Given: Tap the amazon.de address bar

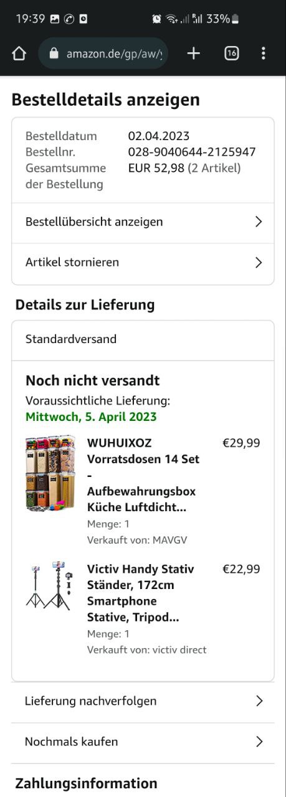Looking at the screenshot, I should point(103,54).
